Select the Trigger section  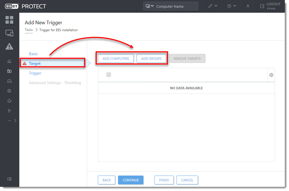pos(35,73)
